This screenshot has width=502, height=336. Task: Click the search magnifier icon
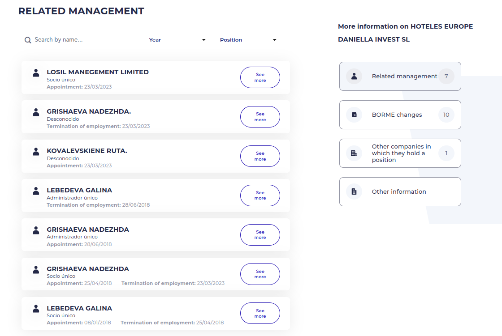(x=28, y=40)
